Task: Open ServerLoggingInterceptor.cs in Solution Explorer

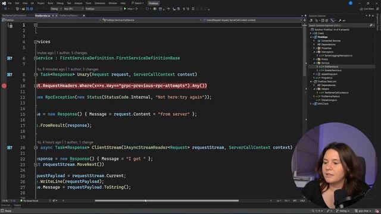Action: pyautogui.click(x=338, y=55)
